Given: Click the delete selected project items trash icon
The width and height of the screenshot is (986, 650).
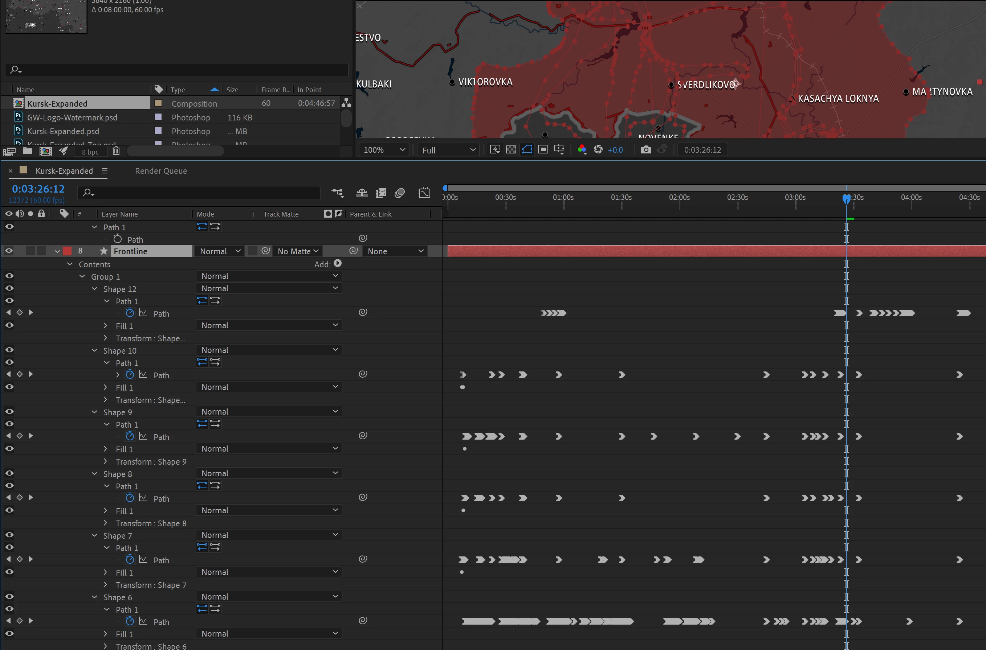Looking at the screenshot, I should (116, 151).
